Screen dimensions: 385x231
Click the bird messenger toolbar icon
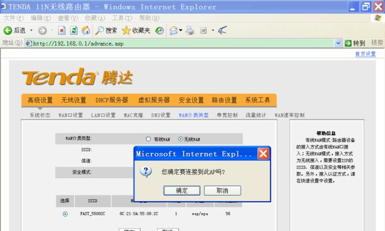[222, 31]
